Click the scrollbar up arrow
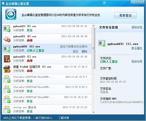The image size is (146, 121). coord(94,26)
